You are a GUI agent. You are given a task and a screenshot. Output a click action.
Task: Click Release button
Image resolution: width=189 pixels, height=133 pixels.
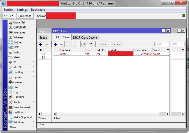tap(102, 44)
